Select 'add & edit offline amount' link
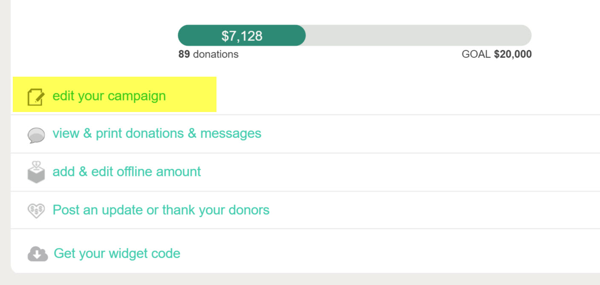600x285 pixels. [x=127, y=172]
